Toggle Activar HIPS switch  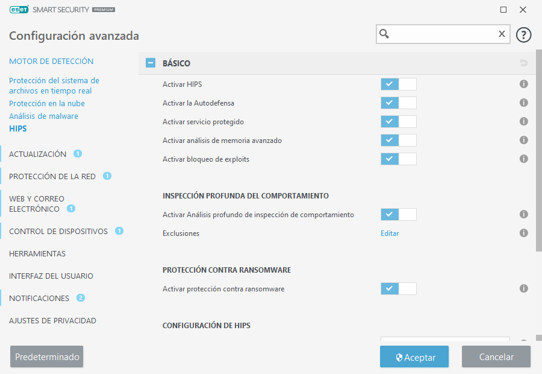tap(399, 84)
